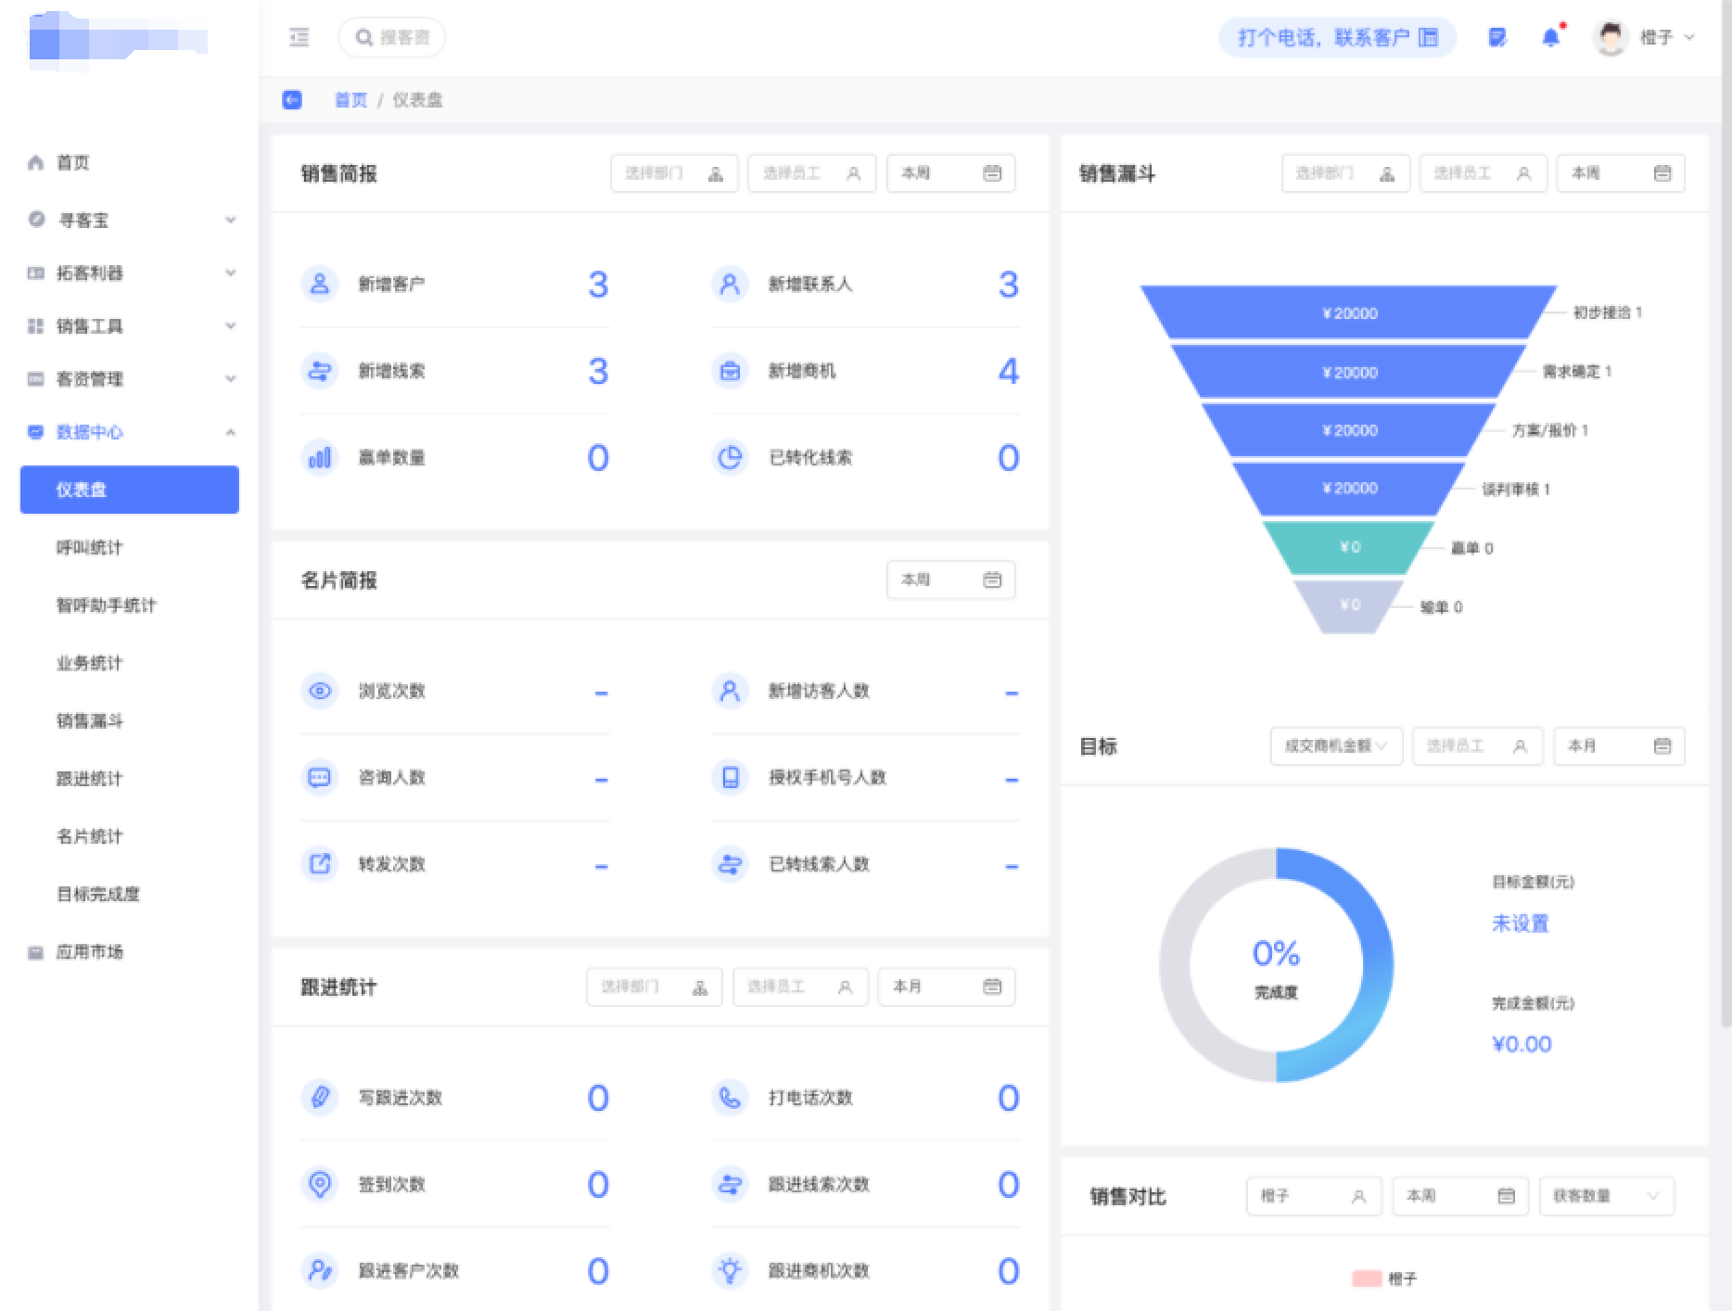The height and width of the screenshot is (1311, 1732).
Task: Click the 未设置 target amount link
Action: pyautogui.click(x=1520, y=923)
